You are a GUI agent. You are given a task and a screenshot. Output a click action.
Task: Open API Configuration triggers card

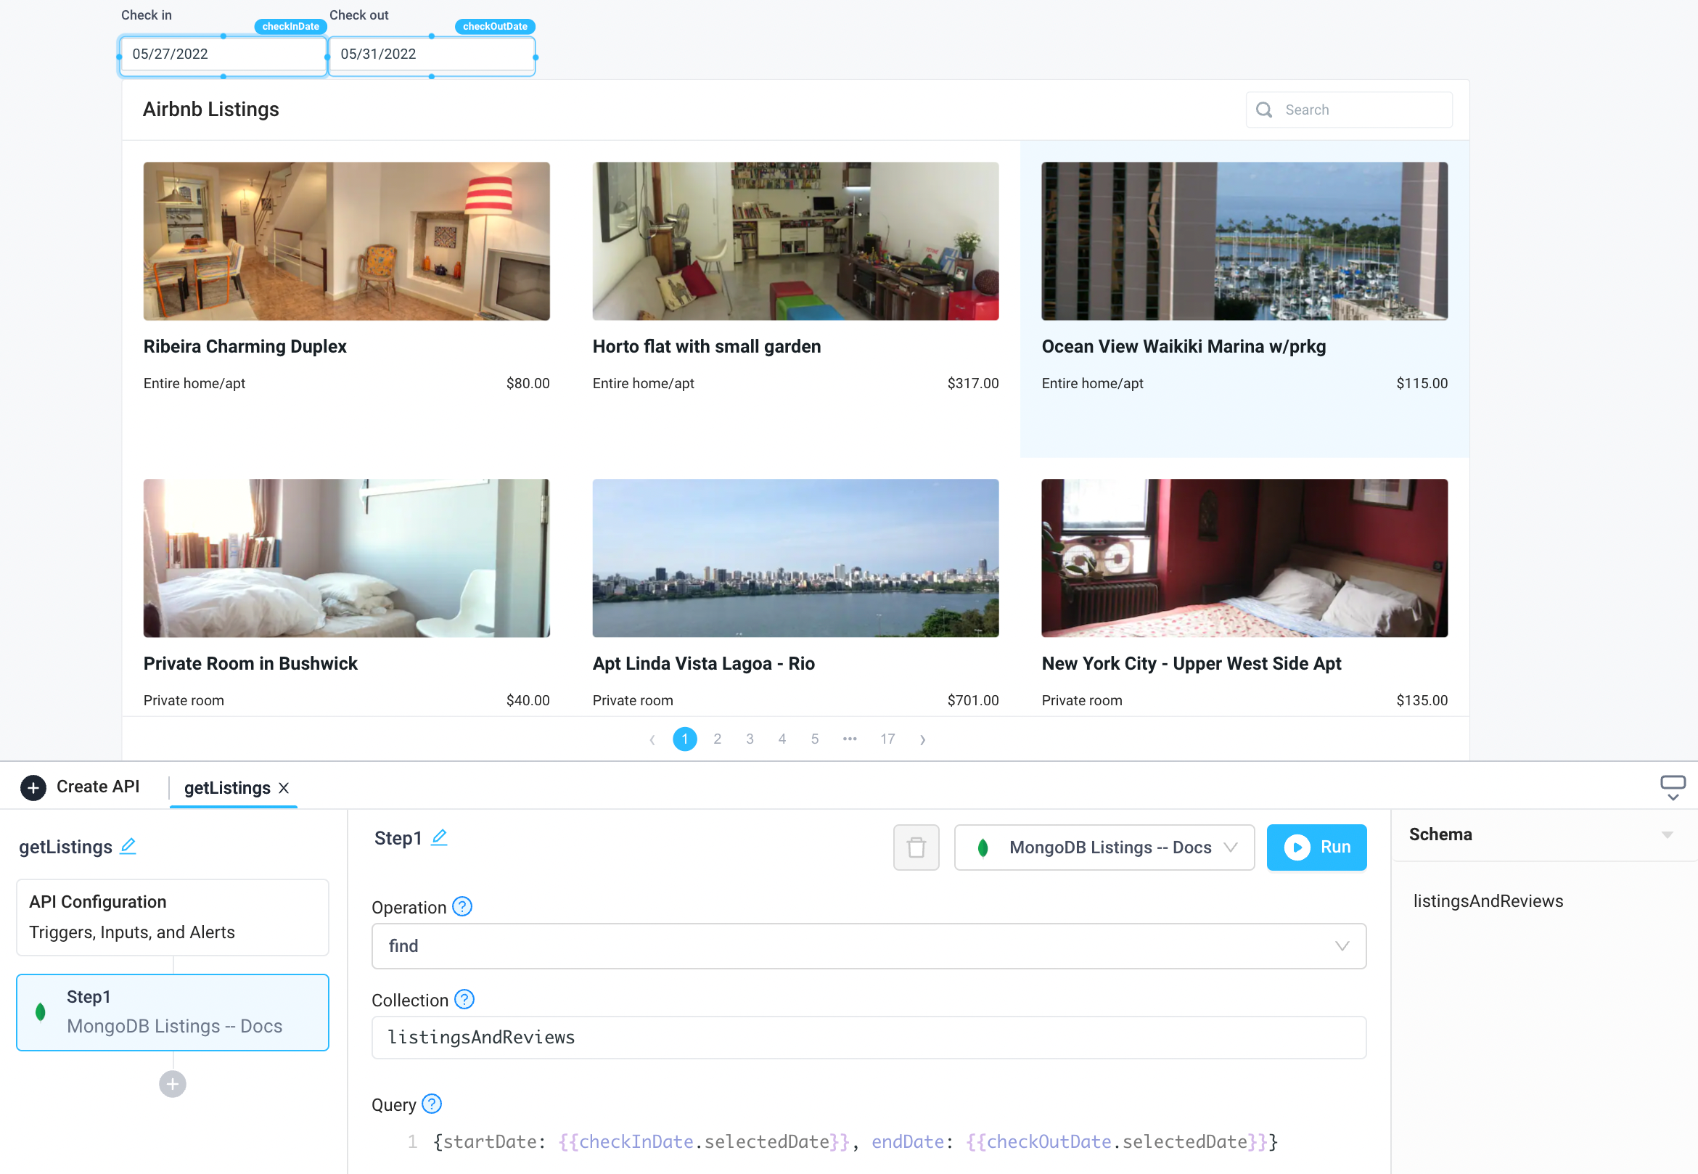click(x=172, y=916)
